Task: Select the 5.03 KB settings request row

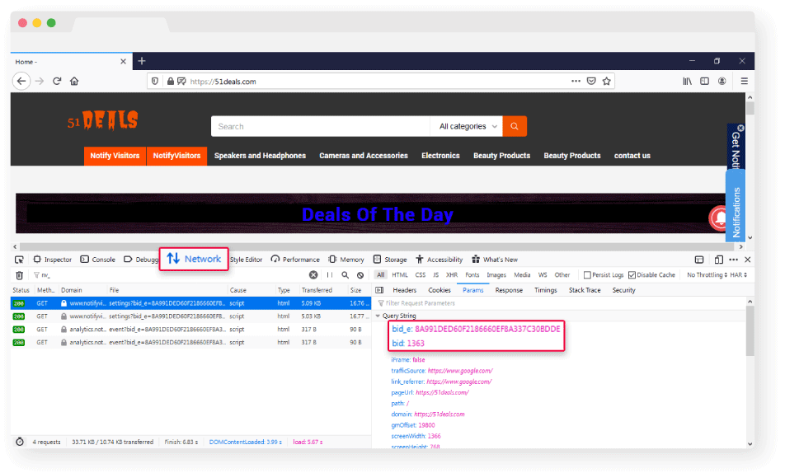Action: [190, 316]
